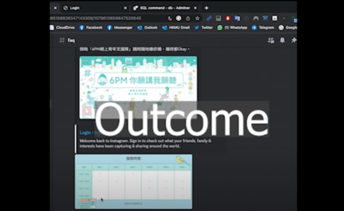Close the SQL command Adminer tab
Viewport: 344px width, 211px height.
point(195,8)
